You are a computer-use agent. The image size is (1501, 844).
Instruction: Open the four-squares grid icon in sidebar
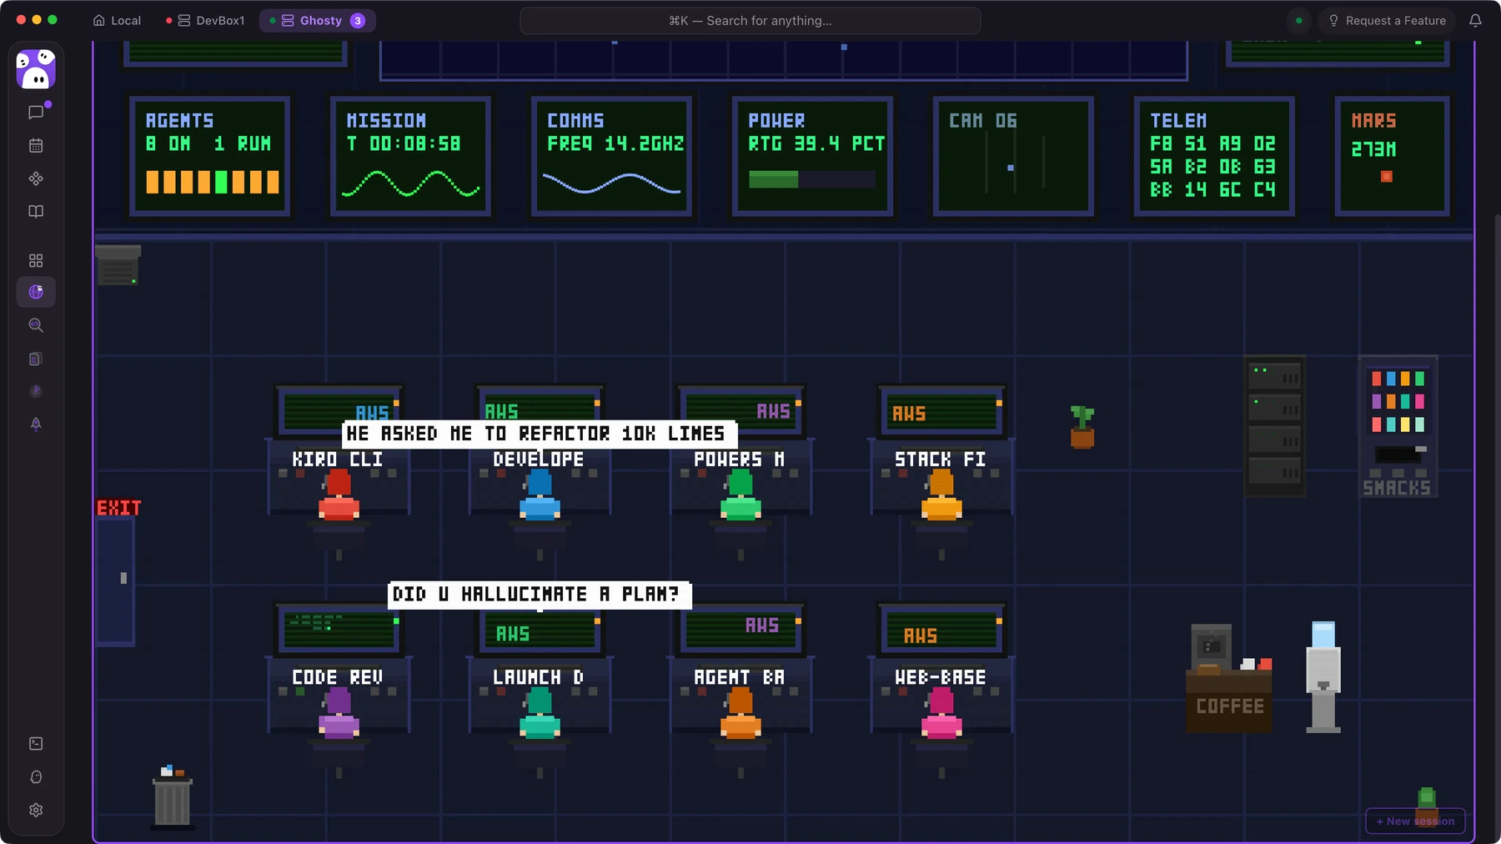[x=36, y=260]
